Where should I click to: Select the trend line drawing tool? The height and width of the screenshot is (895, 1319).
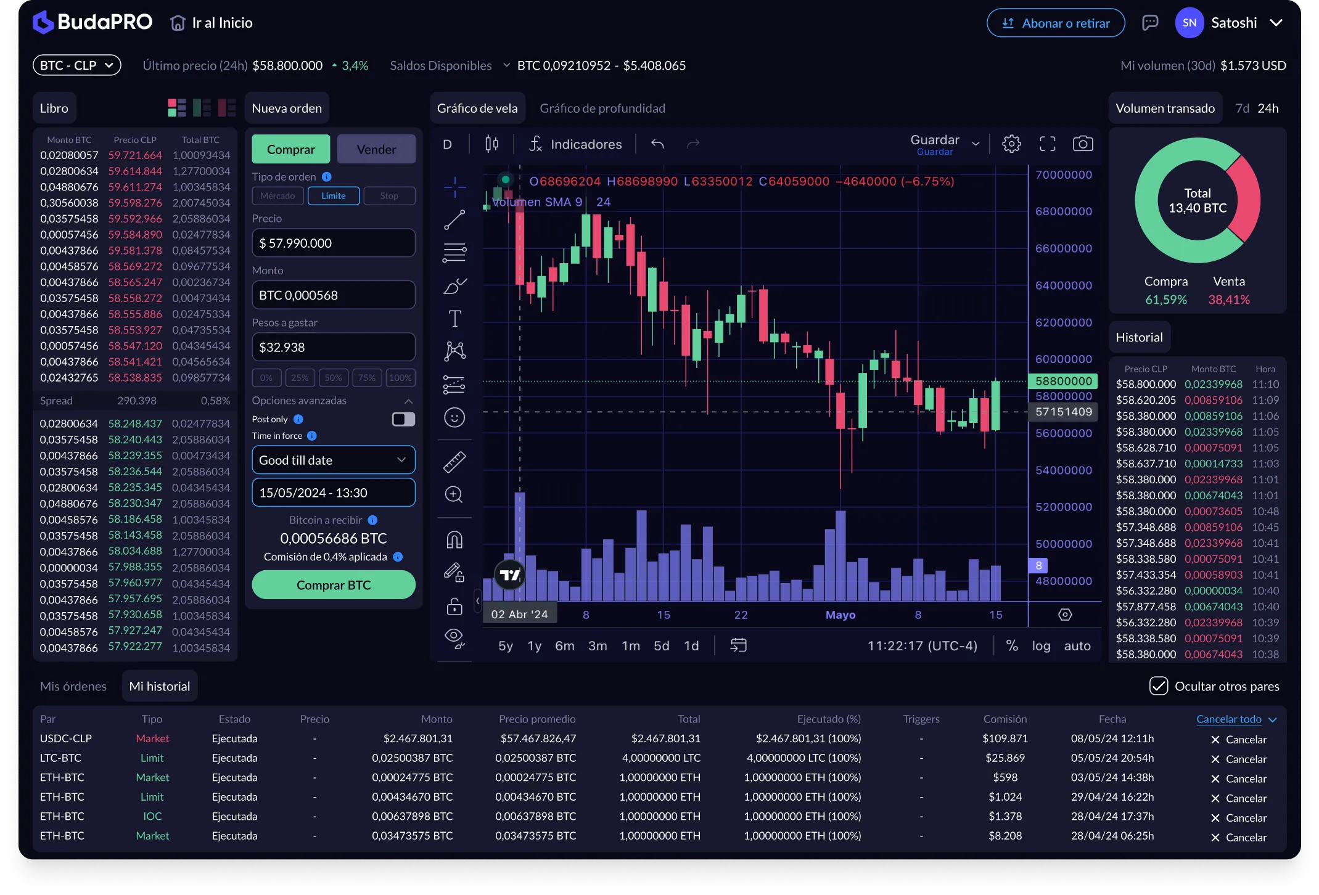click(454, 219)
